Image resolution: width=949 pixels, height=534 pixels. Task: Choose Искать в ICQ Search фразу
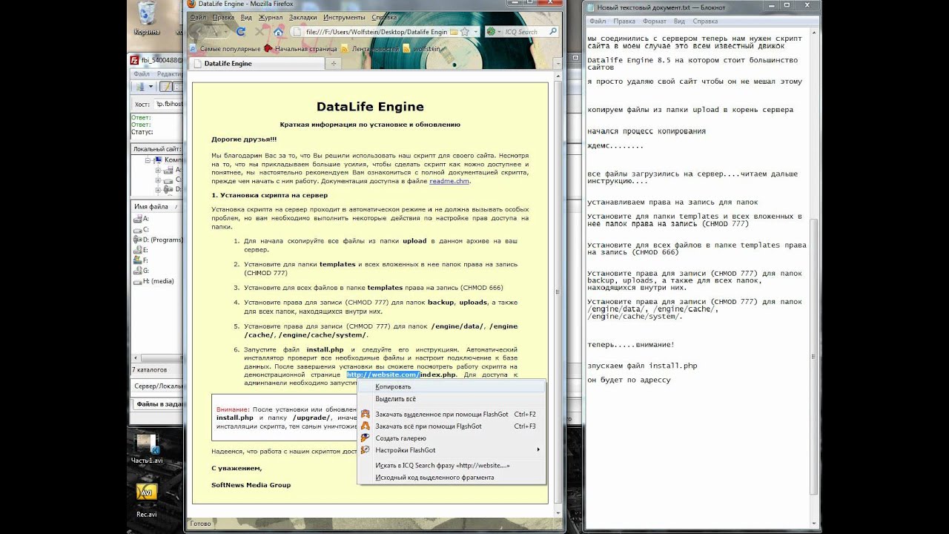pyautogui.click(x=452, y=466)
